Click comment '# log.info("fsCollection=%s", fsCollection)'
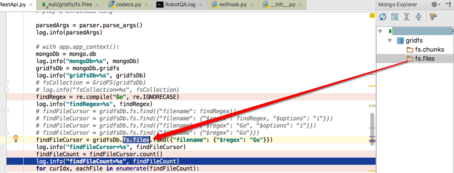The image size is (454, 173). [107, 90]
